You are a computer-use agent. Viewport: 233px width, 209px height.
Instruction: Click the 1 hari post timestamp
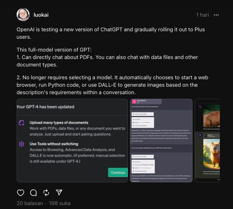[x=202, y=15]
